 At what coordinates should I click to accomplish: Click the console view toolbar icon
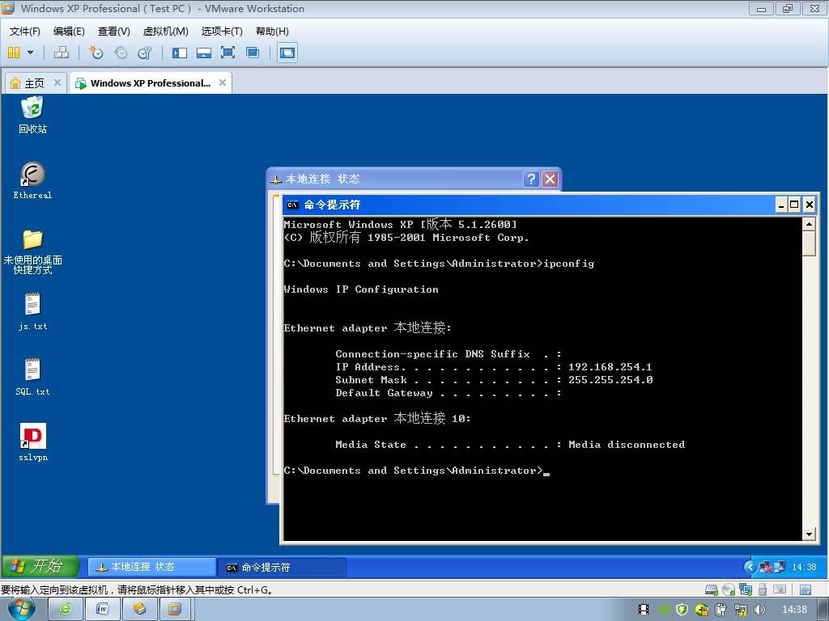pyautogui.click(x=287, y=53)
